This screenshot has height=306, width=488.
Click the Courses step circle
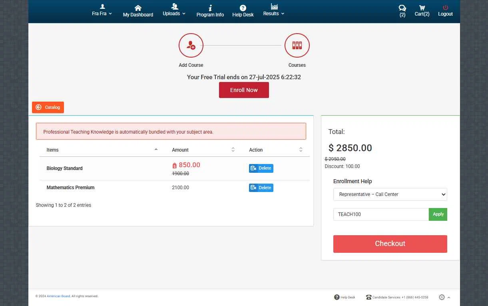tap(297, 46)
